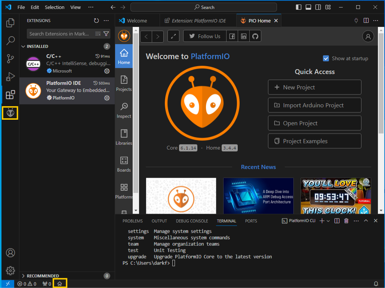Go to PIO Home sidebar Home

pyautogui.click(x=124, y=56)
